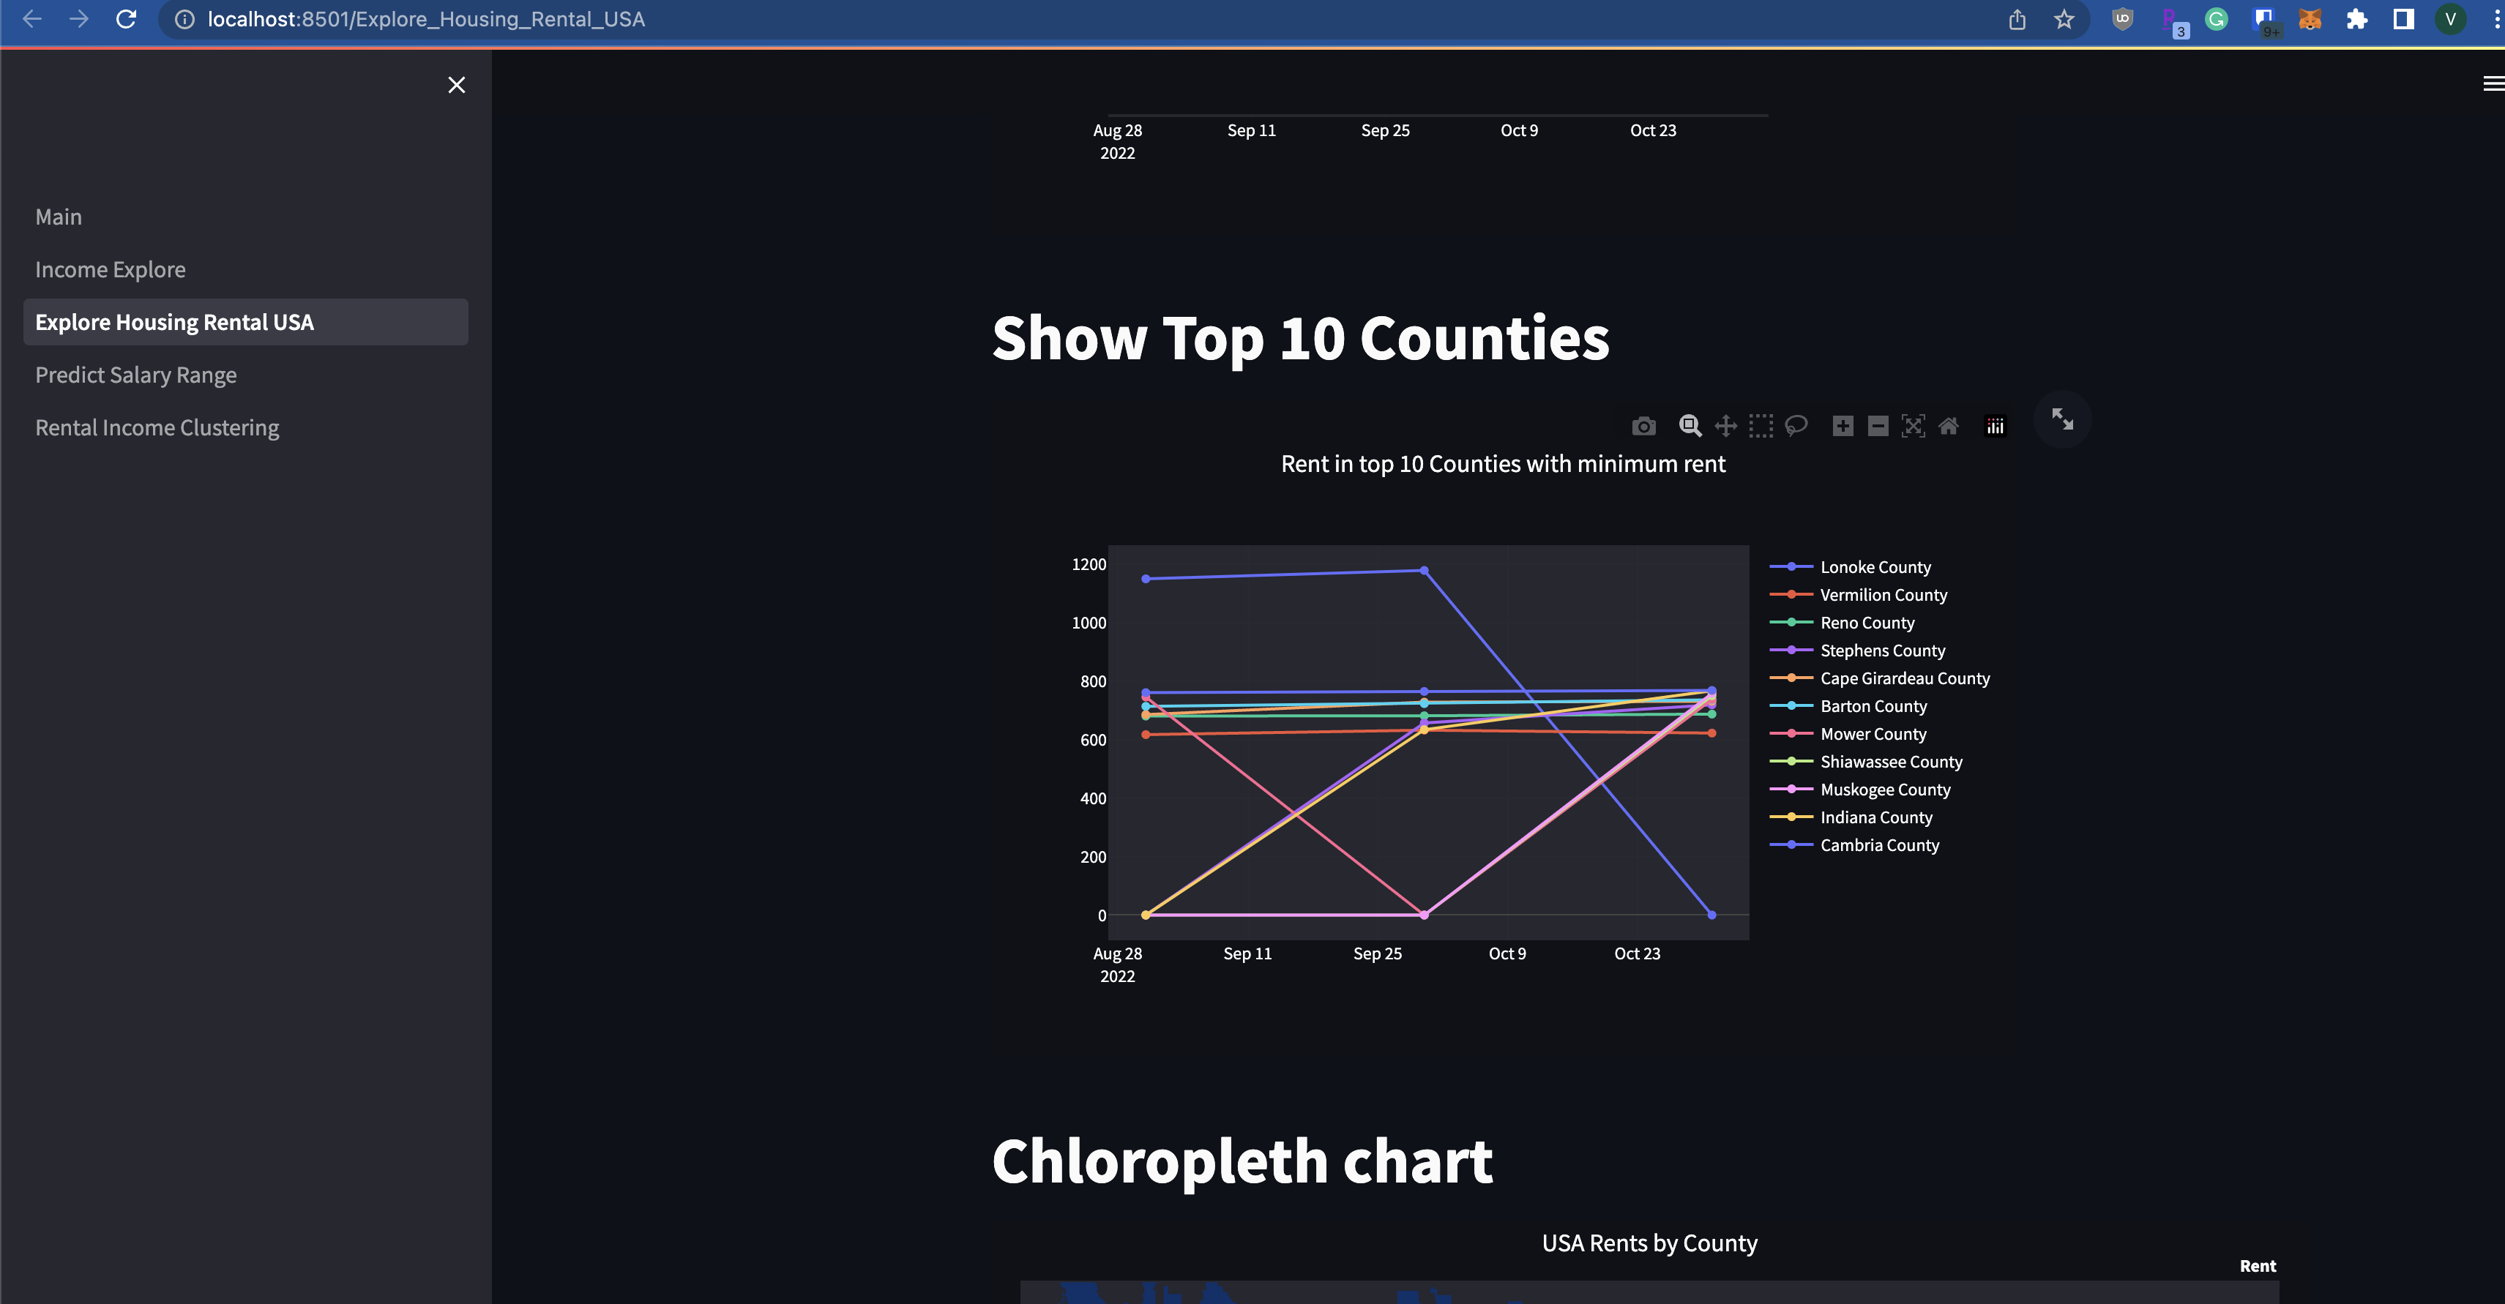Image resolution: width=2505 pixels, height=1304 pixels.
Task: Zoom out using minus modebar icon
Action: pyautogui.click(x=1878, y=426)
